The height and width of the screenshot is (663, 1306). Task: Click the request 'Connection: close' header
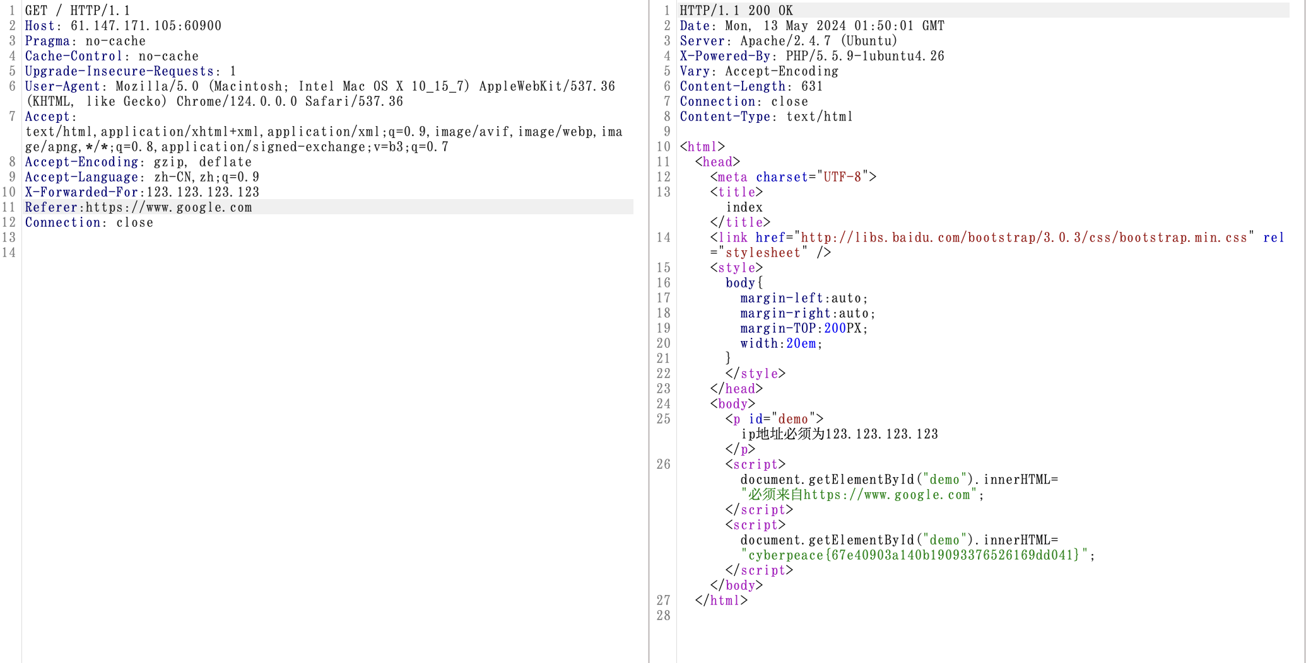(x=89, y=222)
